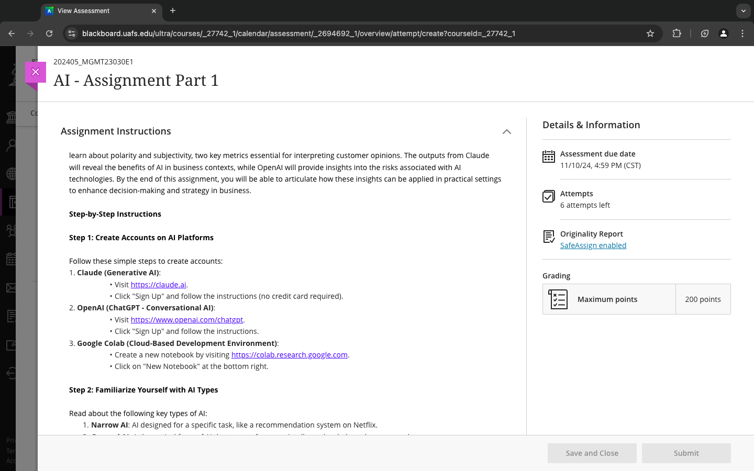
Task: Open the tab search dropdown arrow
Action: coord(743,11)
